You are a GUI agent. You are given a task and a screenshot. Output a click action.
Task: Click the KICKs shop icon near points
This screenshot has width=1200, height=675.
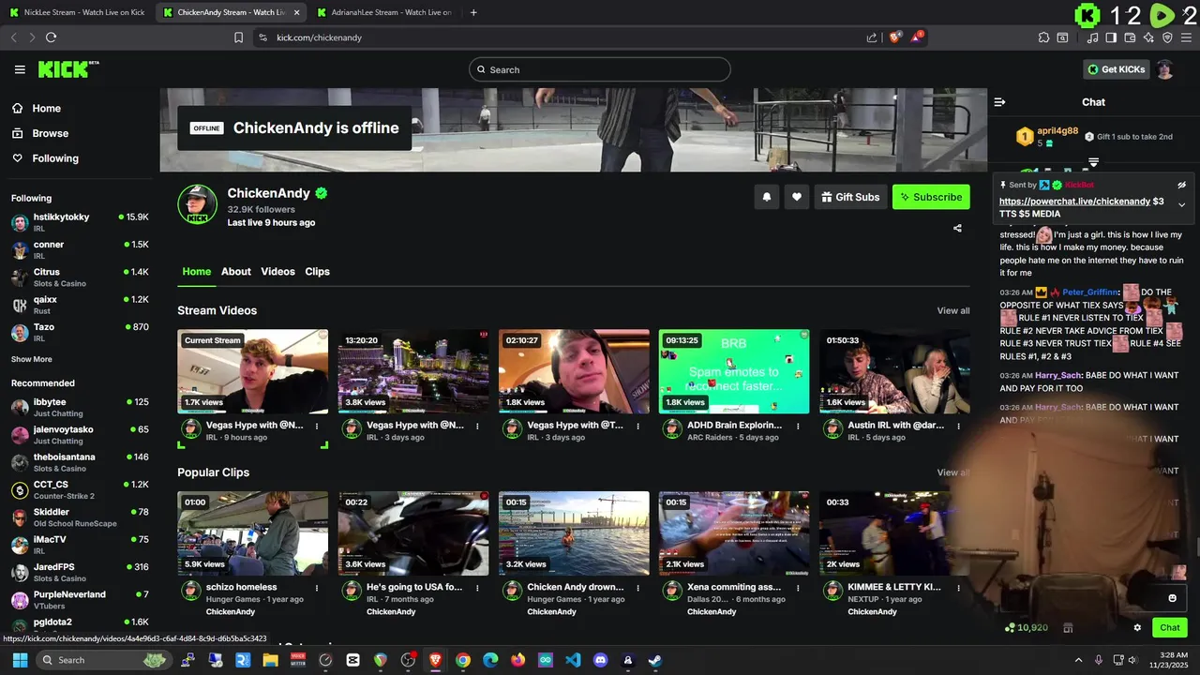click(1068, 628)
